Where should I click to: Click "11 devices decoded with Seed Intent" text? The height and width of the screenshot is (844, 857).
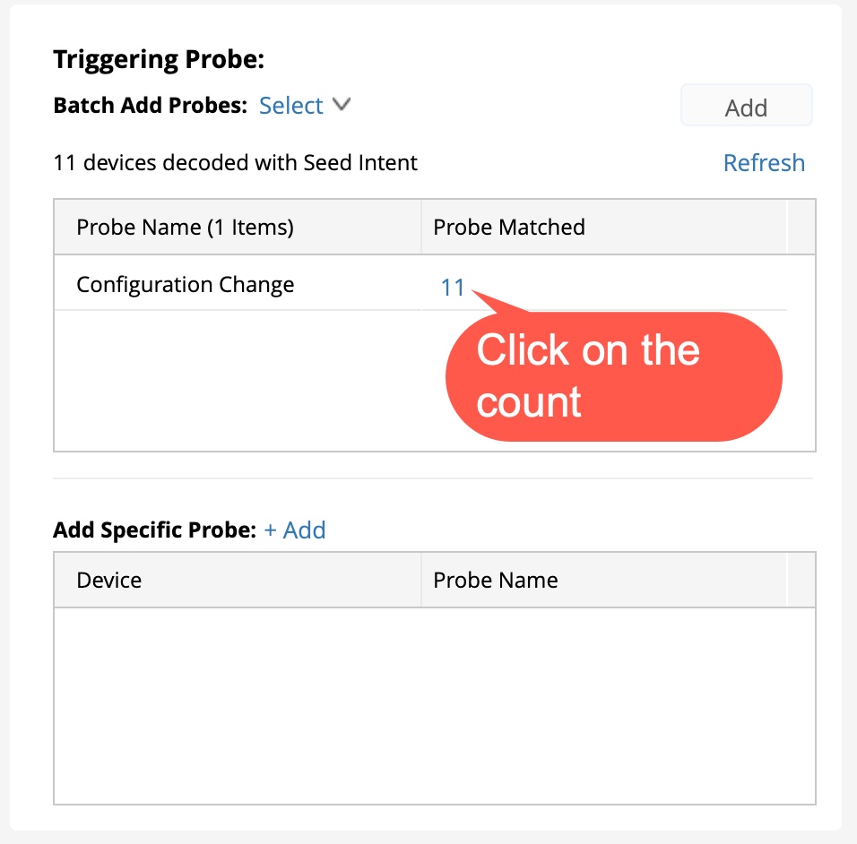coord(236,163)
